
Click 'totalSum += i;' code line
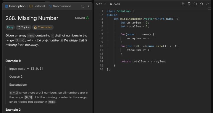[139, 50]
